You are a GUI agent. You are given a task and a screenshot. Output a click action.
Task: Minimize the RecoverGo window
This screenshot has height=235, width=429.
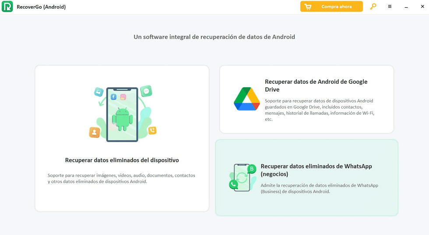(406, 7)
